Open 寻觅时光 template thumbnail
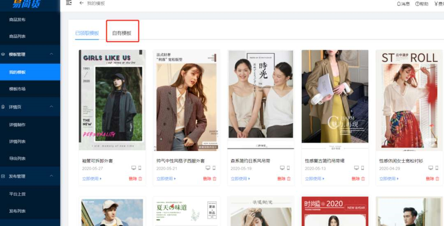 click(261, 211)
